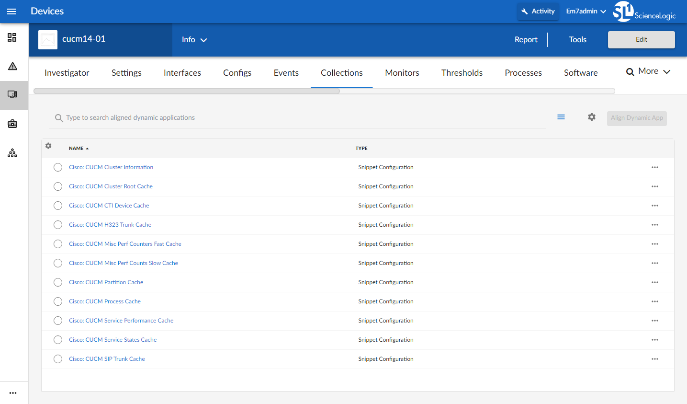Expand the Info dropdown
The width and height of the screenshot is (687, 404).
(194, 40)
